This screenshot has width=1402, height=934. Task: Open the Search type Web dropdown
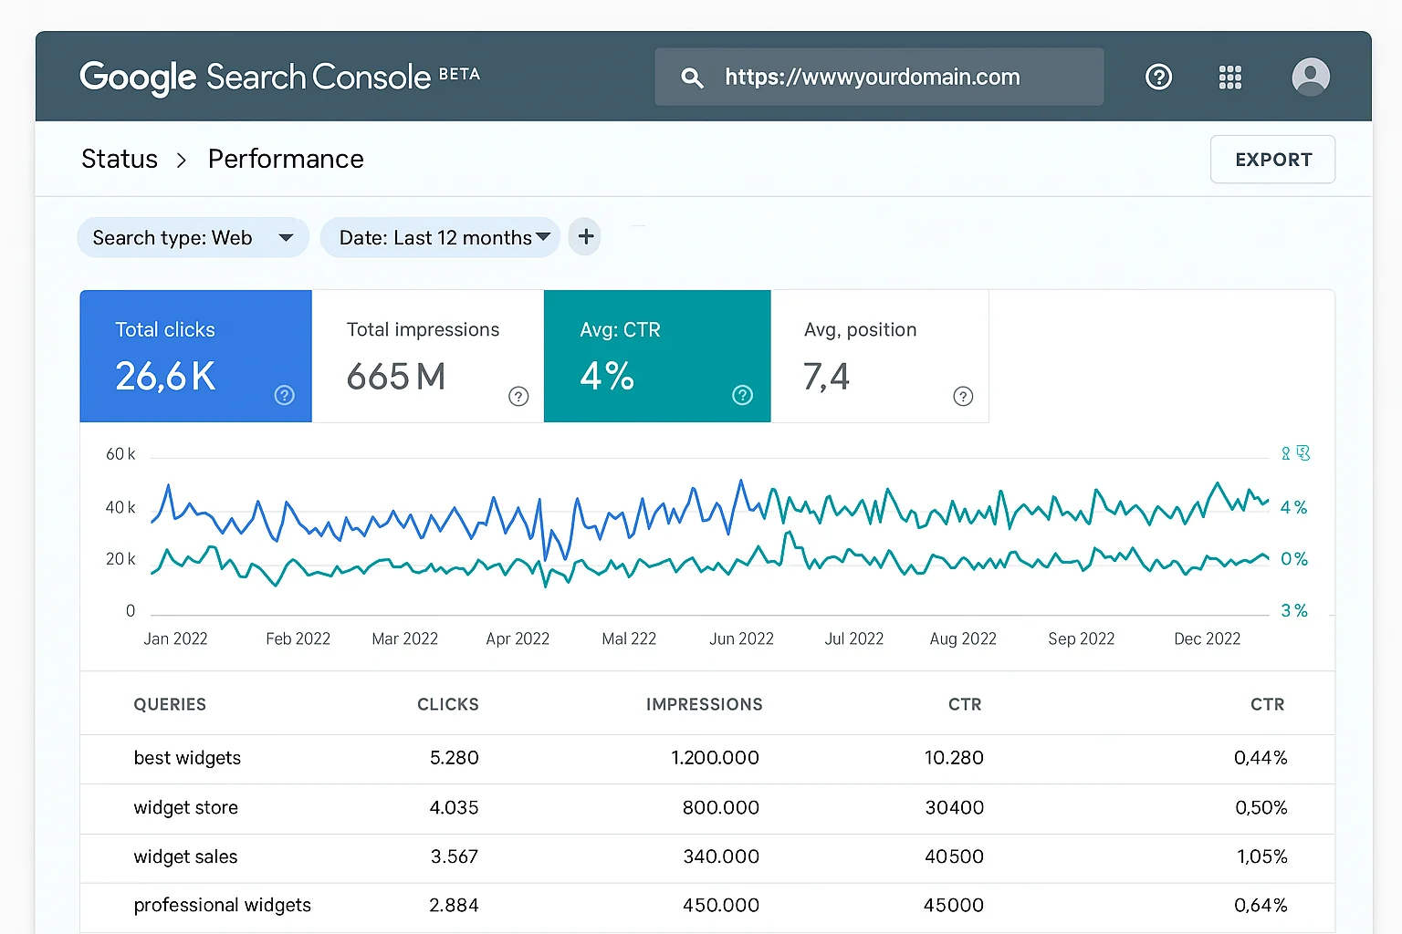(x=193, y=237)
